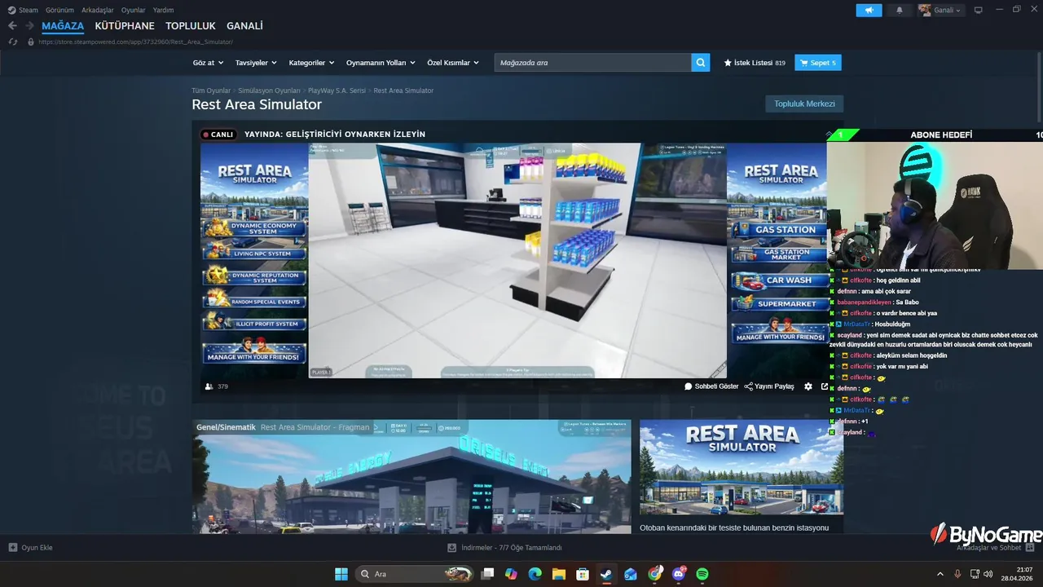Expand the Göz at store menu
This screenshot has width=1043, height=587.
[208, 63]
